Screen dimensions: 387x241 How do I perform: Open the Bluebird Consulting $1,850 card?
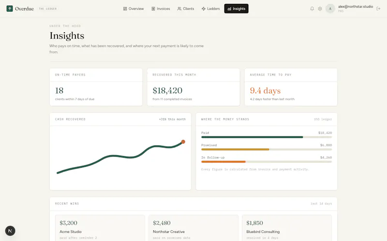click(287, 228)
